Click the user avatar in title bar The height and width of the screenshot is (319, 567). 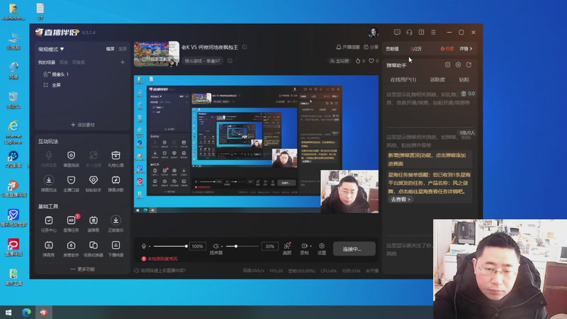tap(374, 32)
